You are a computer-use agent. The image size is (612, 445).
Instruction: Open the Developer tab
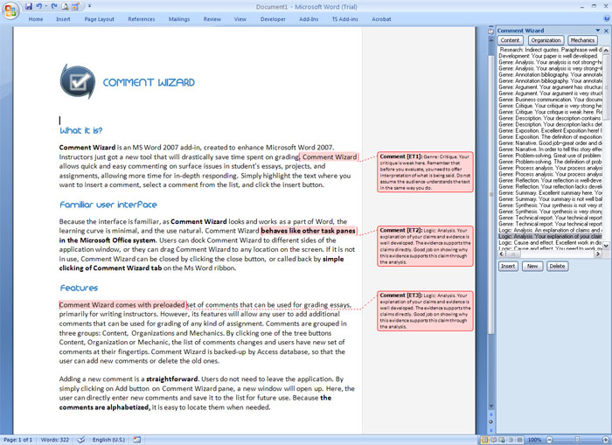(273, 19)
